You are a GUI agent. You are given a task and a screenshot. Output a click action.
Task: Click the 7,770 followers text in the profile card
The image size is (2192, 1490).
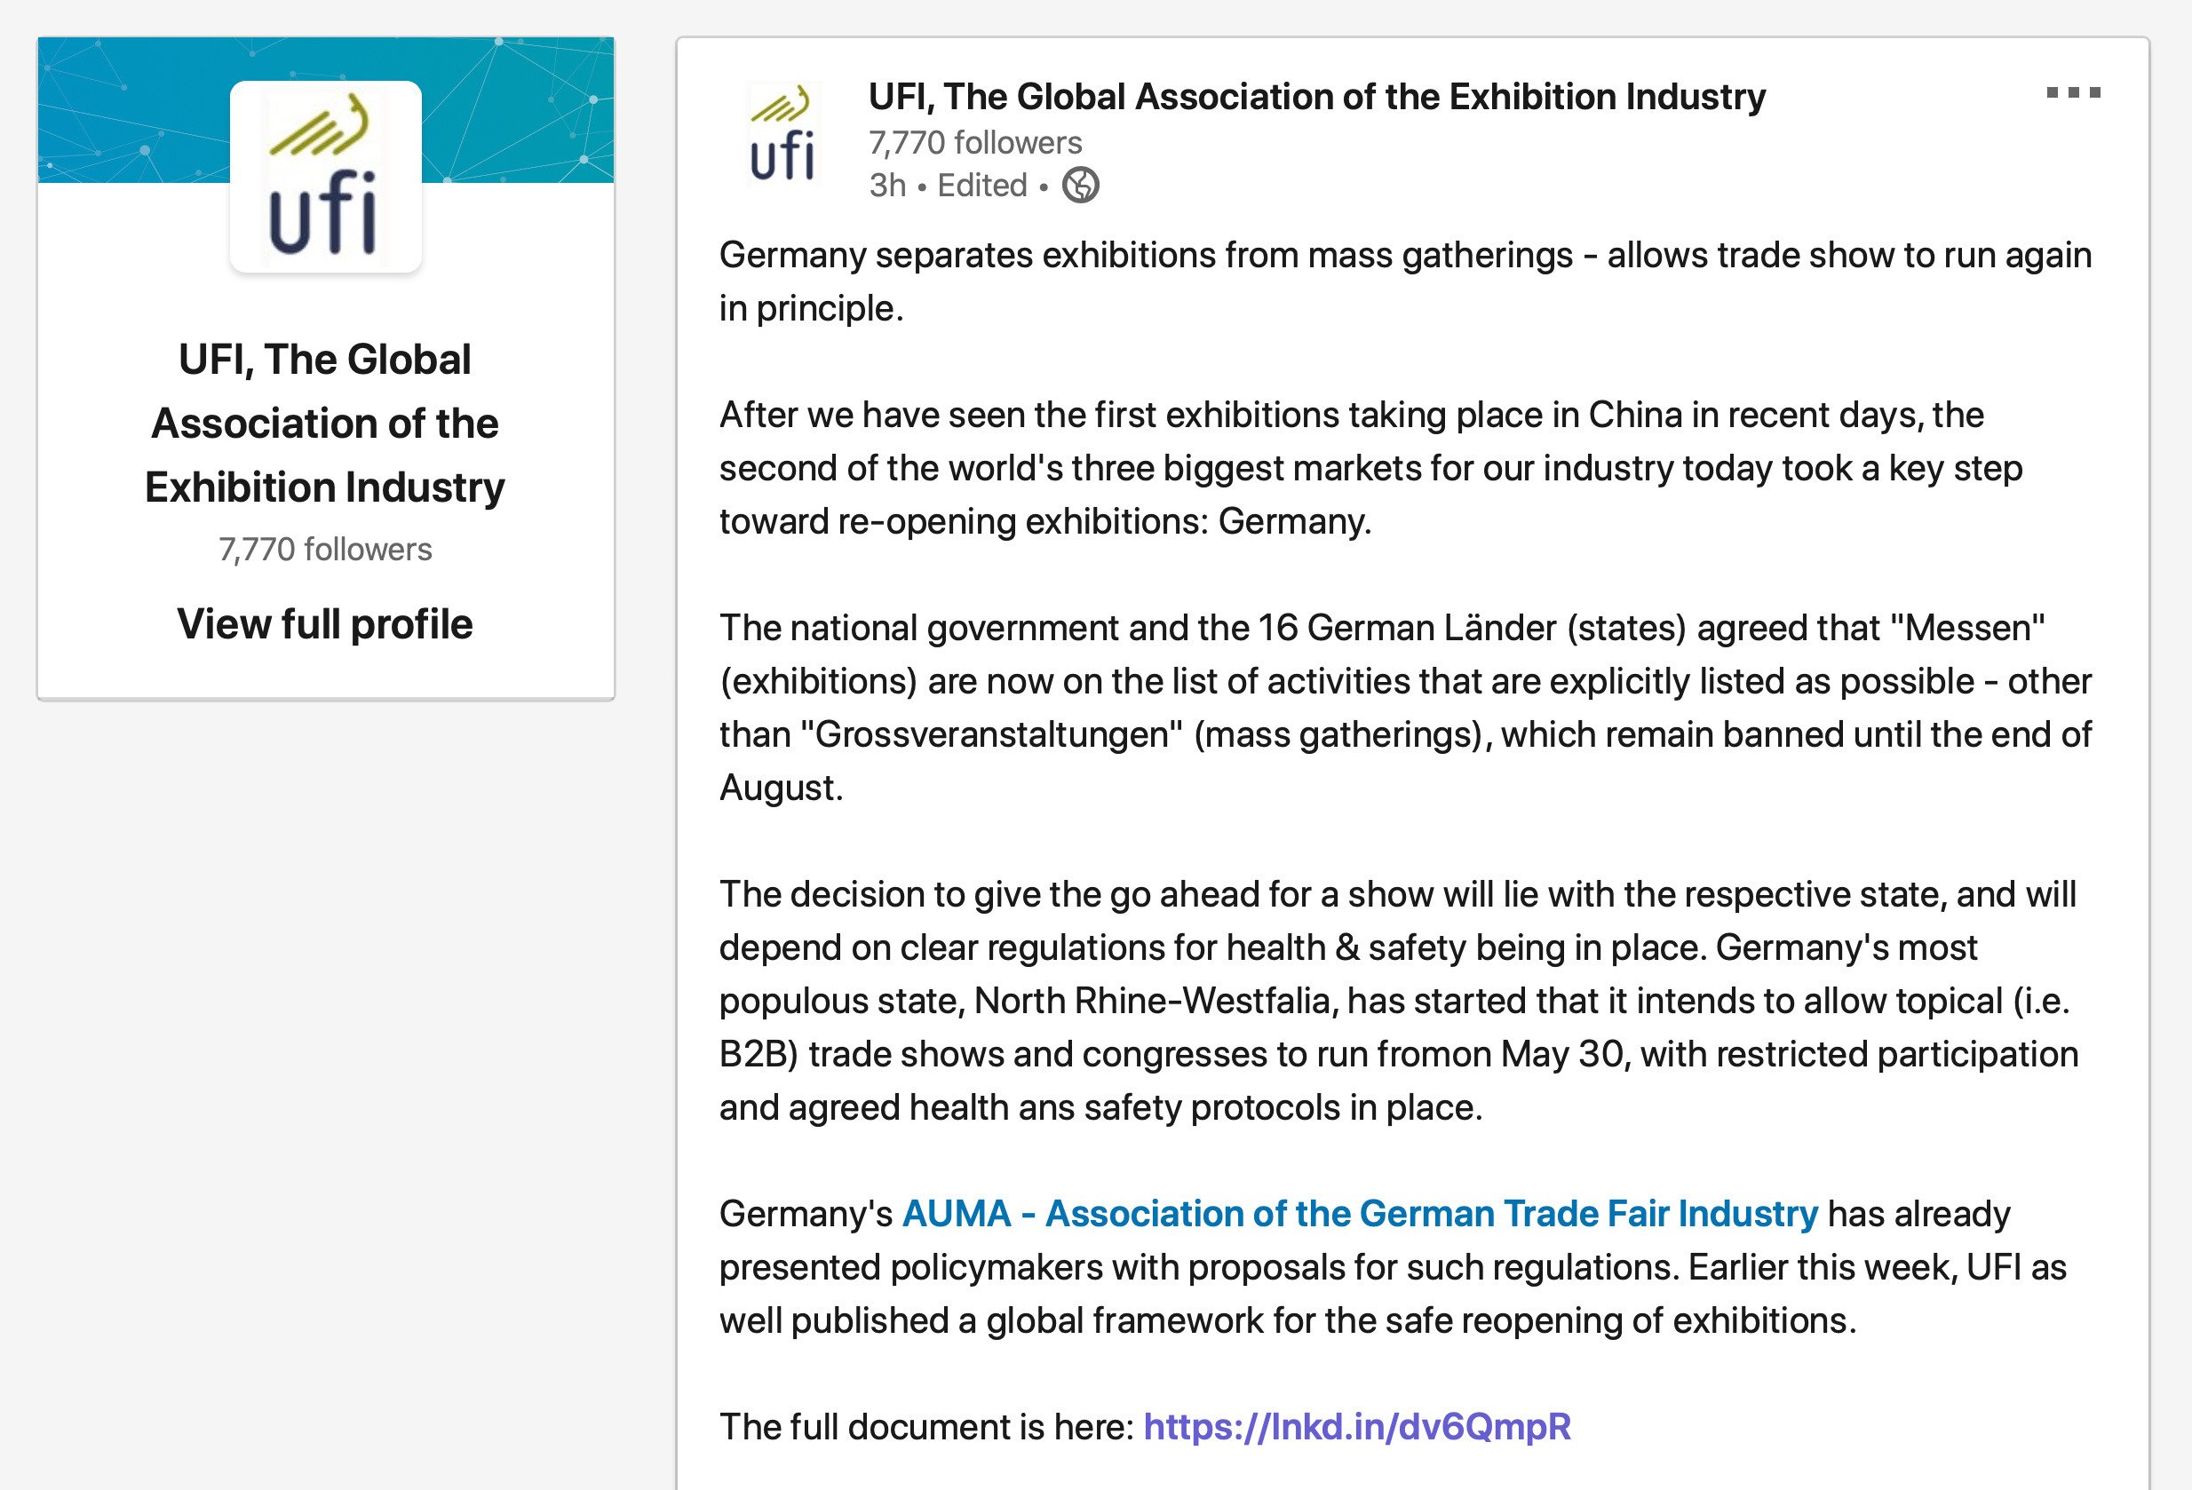tap(324, 549)
